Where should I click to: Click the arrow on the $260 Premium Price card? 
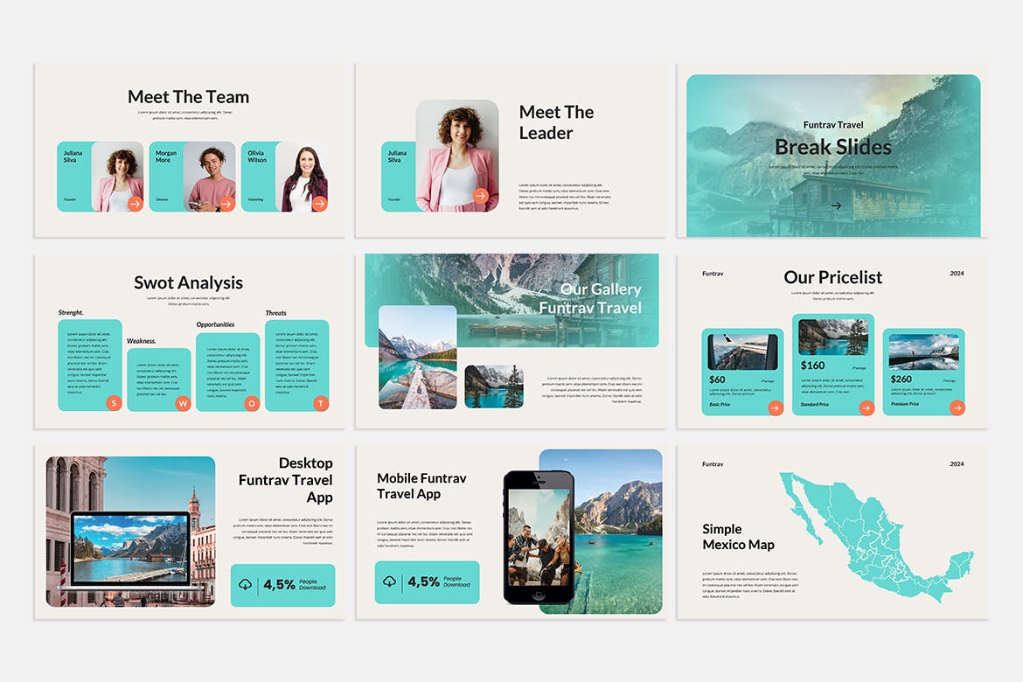tap(957, 407)
